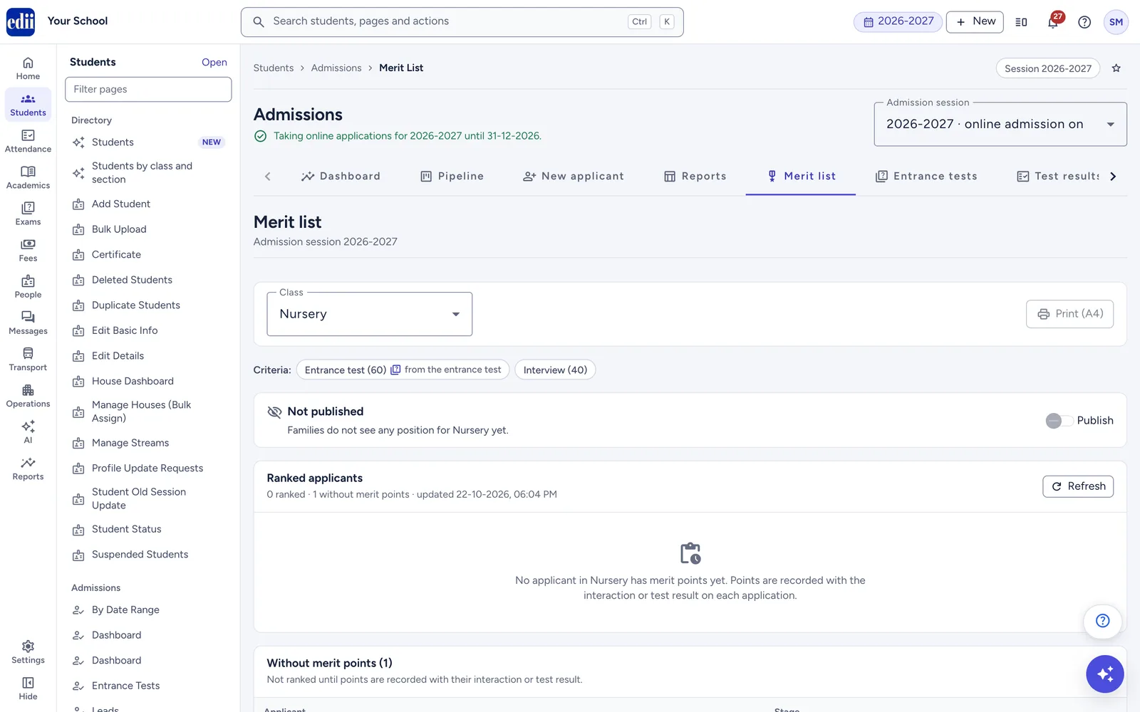Open Settings gear in sidebar
The width and height of the screenshot is (1140, 712).
pos(28,651)
